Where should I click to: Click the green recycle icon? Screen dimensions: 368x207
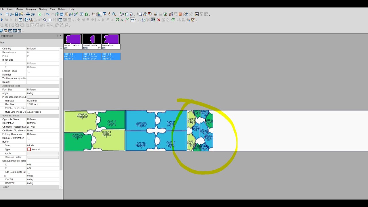[86, 14]
